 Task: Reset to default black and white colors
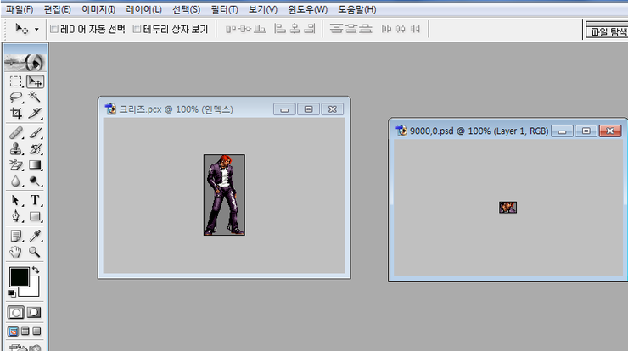click(12, 293)
